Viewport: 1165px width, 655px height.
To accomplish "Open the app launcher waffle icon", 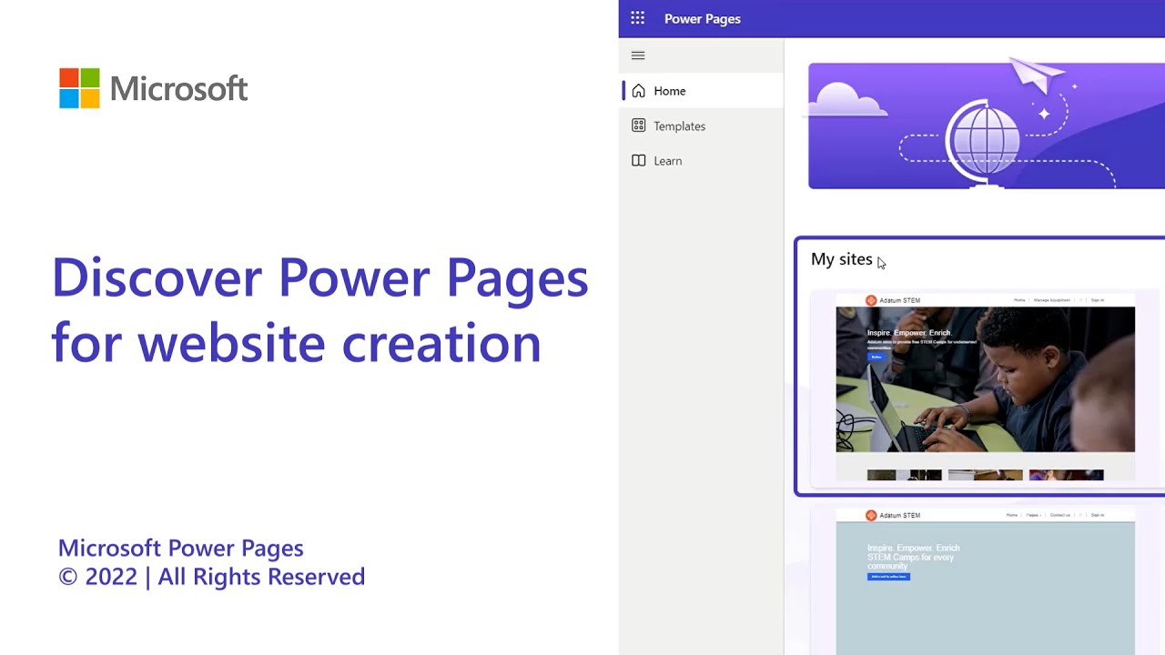I will tap(637, 18).
